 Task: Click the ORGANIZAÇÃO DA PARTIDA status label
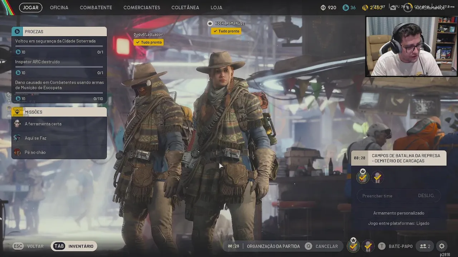click(273, 246)
